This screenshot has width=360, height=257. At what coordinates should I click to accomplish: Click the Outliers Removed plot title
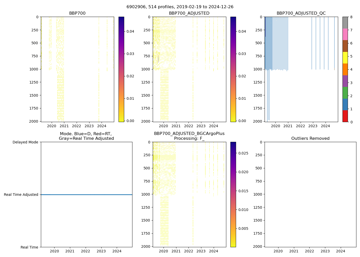[310, 139]
